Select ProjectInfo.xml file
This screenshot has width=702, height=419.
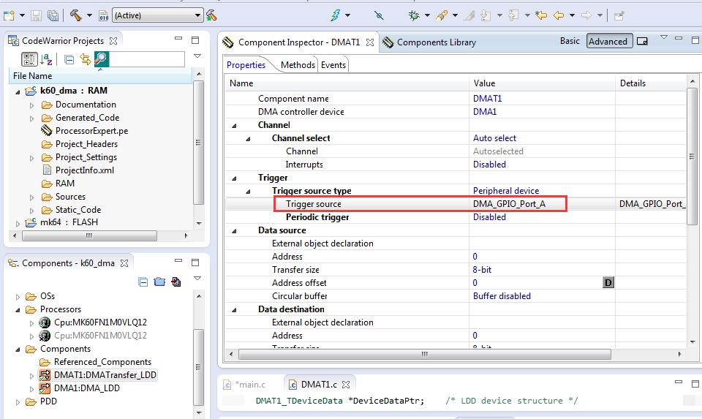(x=85, y=170)
